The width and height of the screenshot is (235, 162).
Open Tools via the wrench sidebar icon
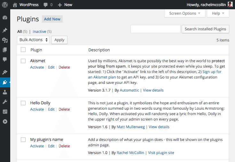pos(5,102)
